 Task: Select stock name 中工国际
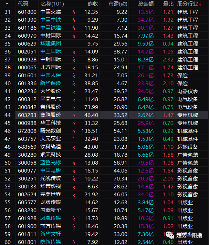[51, 51]
